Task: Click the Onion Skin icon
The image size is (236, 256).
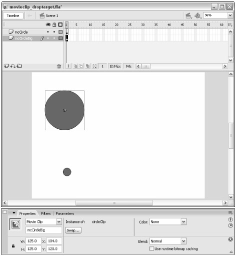Action: [75, 66]
